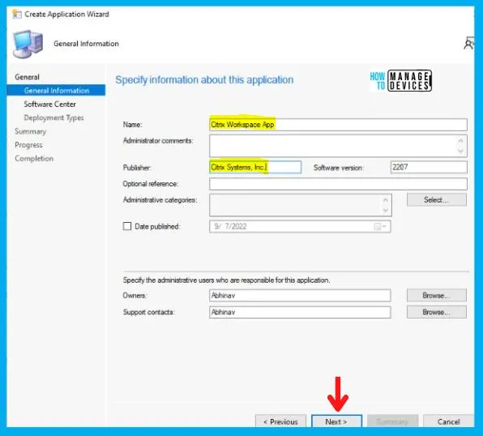Screen dimensions: 483x436
Task: Click the computer icon beside General Information header
Action: [28, 44]
